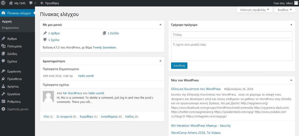Click the media icon beside Πολυμέσα
Viewport: 299px width, 136px height.
(x=3, y=46)
